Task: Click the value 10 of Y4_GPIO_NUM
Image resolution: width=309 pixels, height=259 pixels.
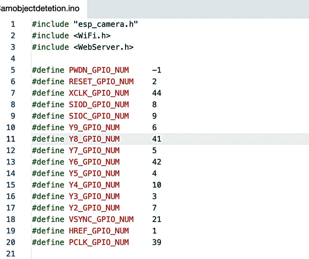Action: click(x=157, y=185)
